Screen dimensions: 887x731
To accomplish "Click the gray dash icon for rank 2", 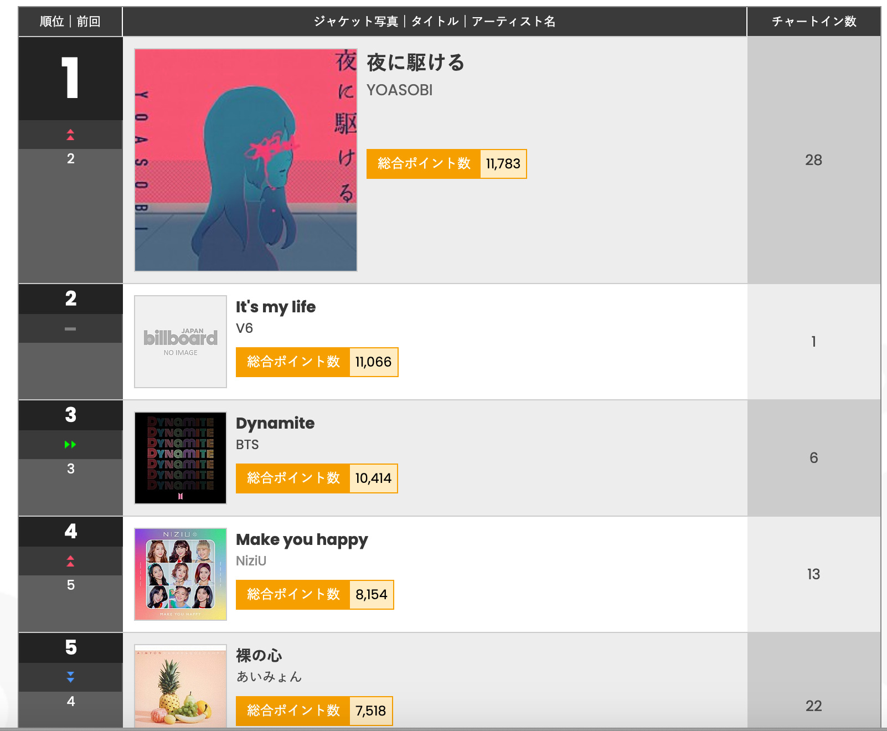I will (x=70, y=329).
